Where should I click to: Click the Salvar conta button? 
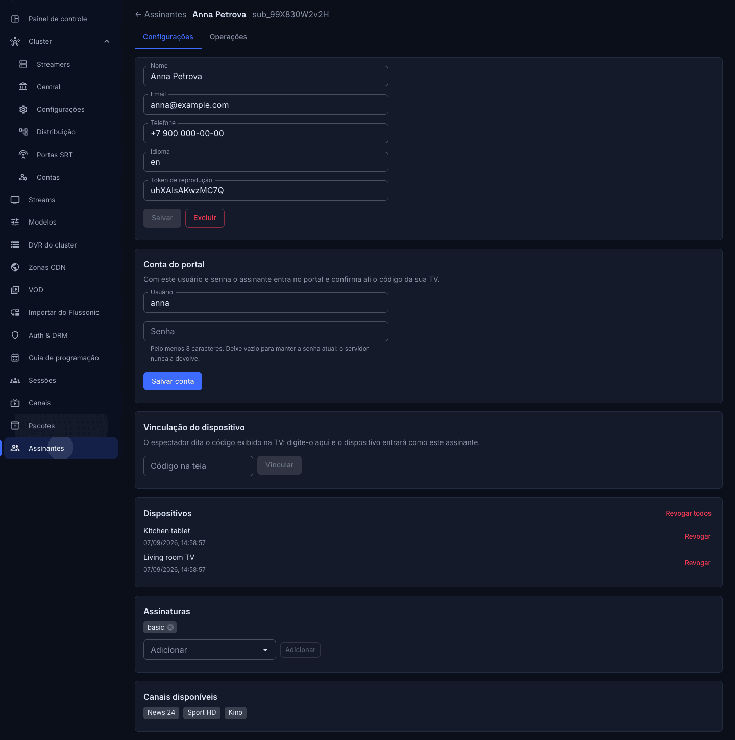[173, 381]
